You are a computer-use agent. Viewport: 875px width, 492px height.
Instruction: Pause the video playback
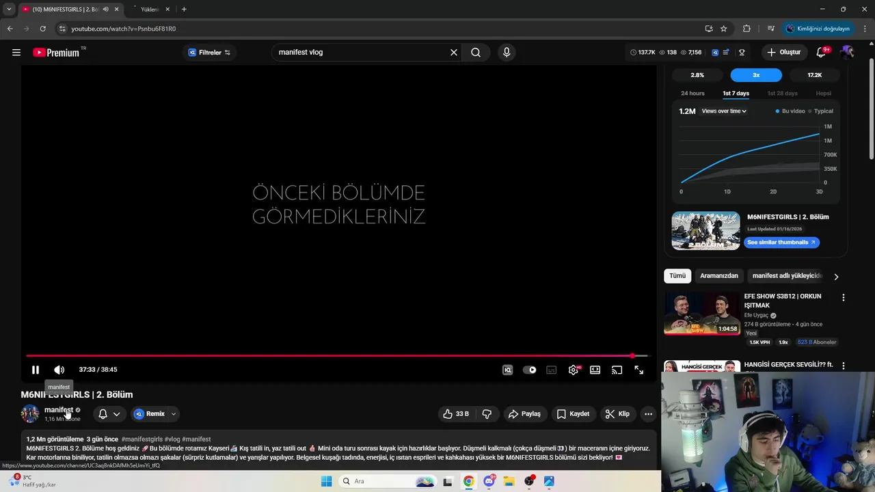pyautogui.click(x=36, y=370)
